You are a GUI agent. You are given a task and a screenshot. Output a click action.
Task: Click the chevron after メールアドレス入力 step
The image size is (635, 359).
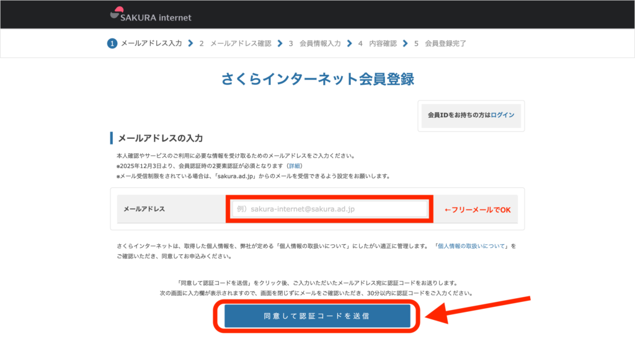[x=190, y=43]
